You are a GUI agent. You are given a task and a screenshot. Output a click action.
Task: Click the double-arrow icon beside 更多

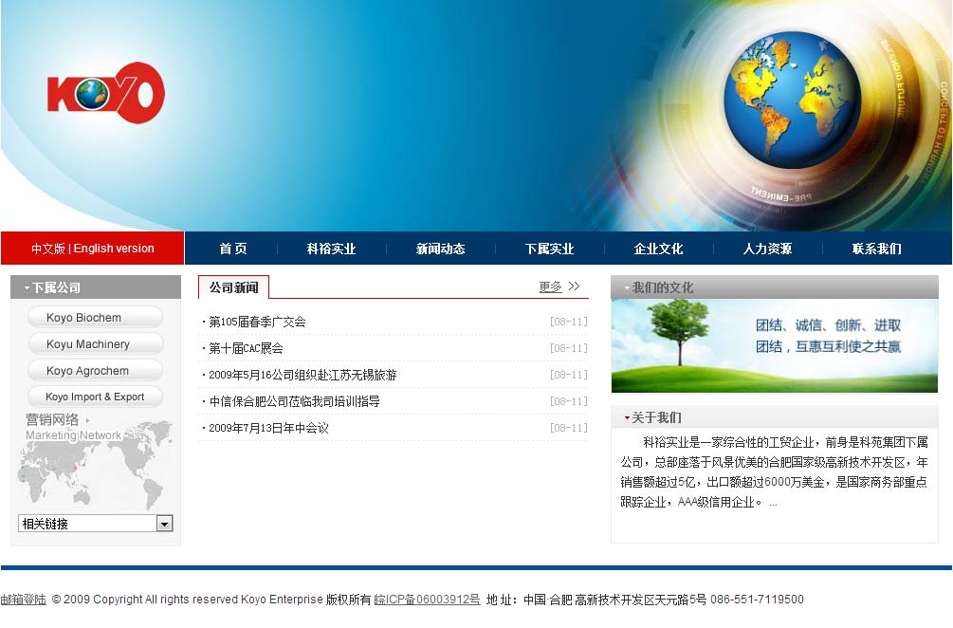tap(574, 286)
